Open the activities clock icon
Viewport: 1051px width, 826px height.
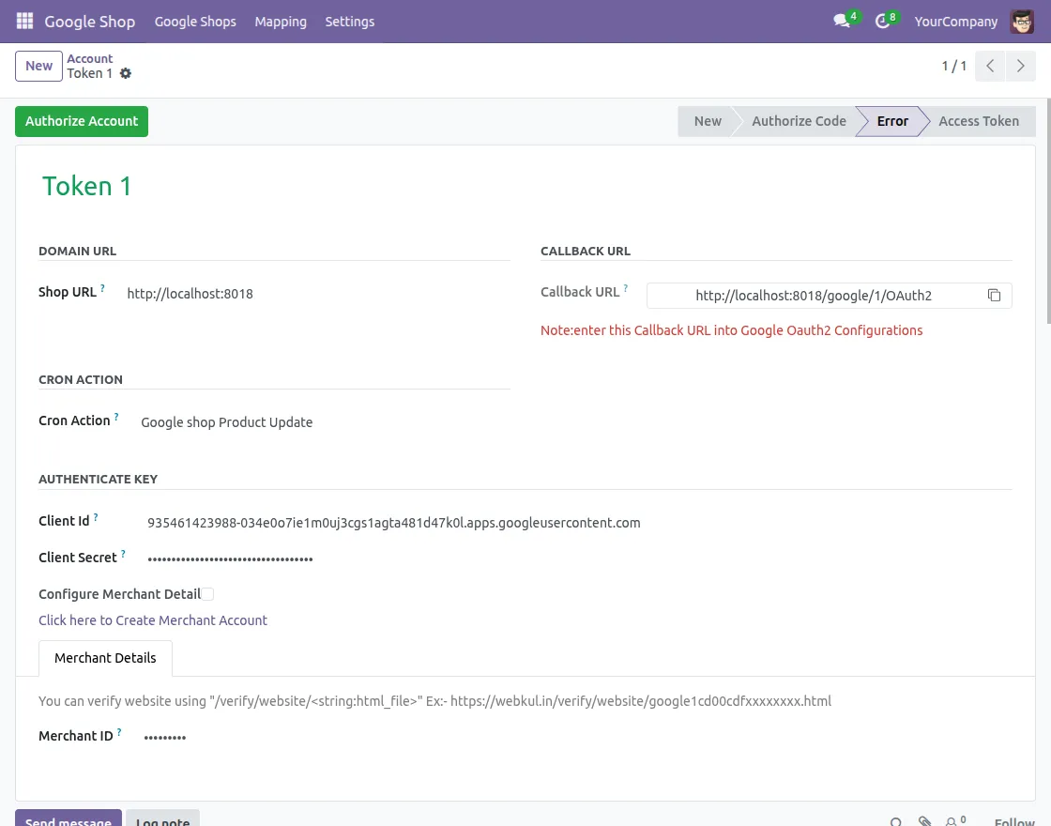click(882, 21)
